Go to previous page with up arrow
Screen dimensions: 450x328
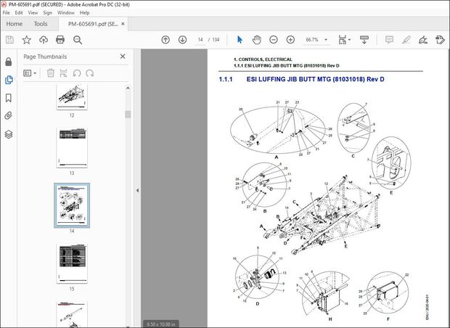(x=165, y=40)
